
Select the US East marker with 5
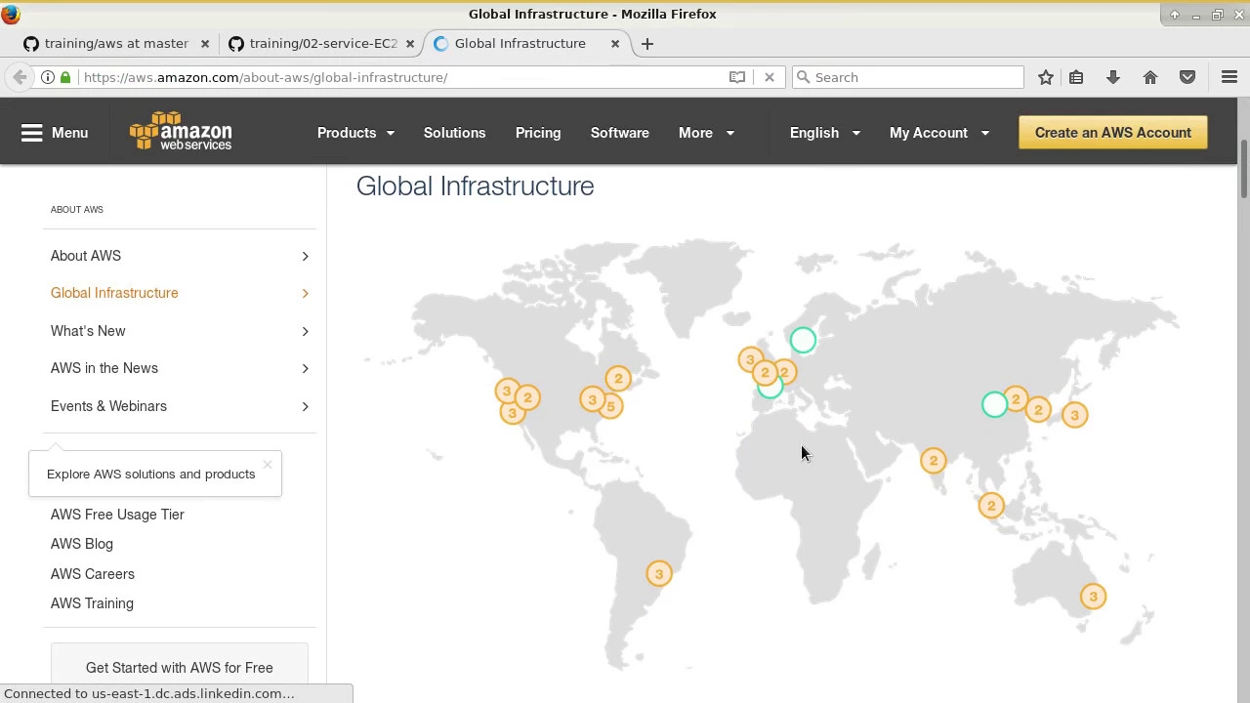pyautogui.click(x=611, y=406)
